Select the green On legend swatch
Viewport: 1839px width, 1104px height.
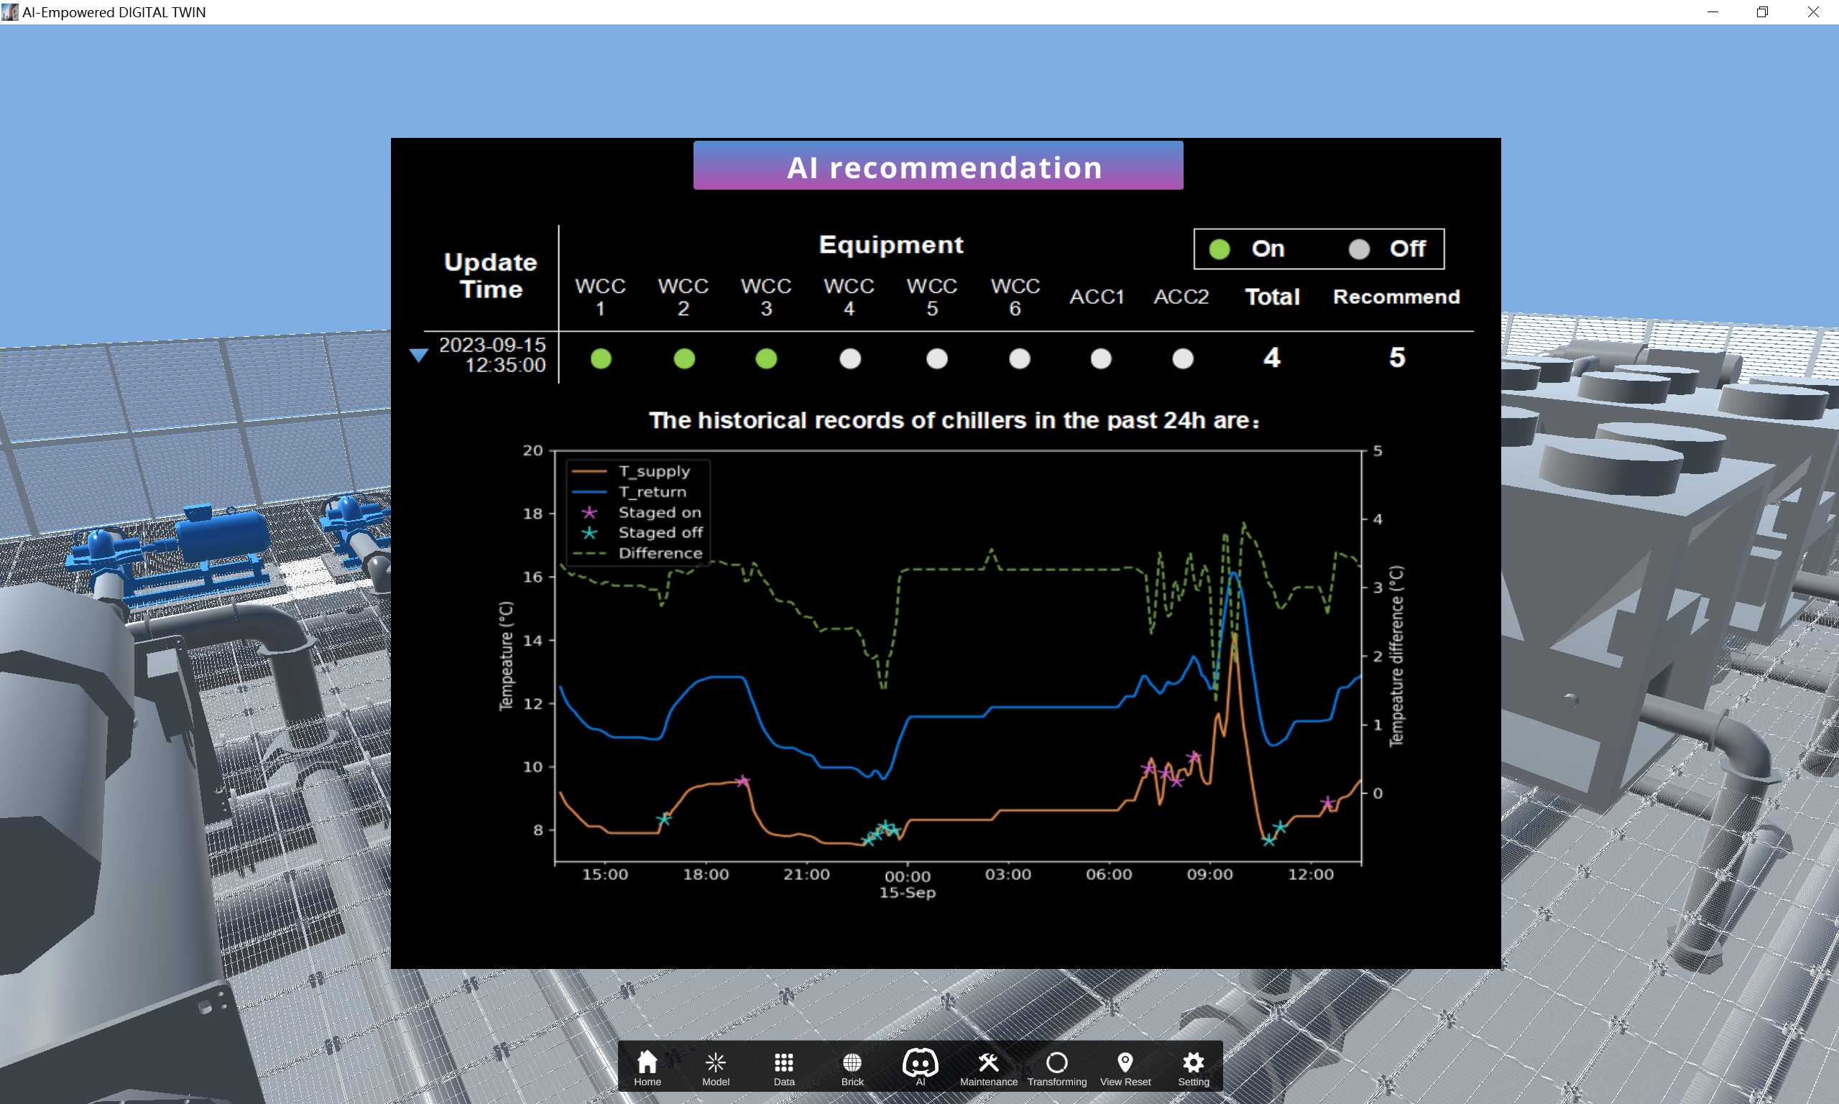[1220, 249]
